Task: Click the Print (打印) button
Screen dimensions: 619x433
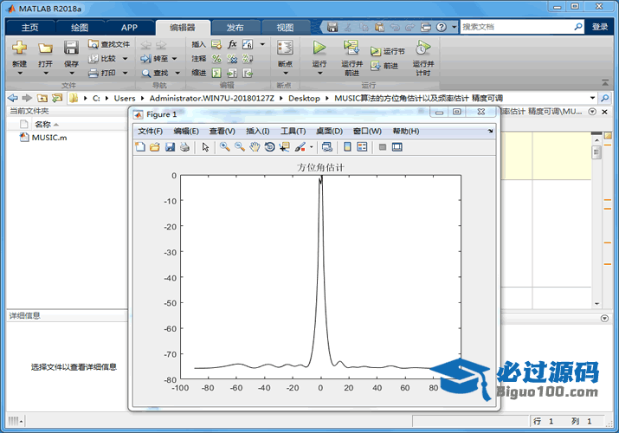Action: (102, 73)
